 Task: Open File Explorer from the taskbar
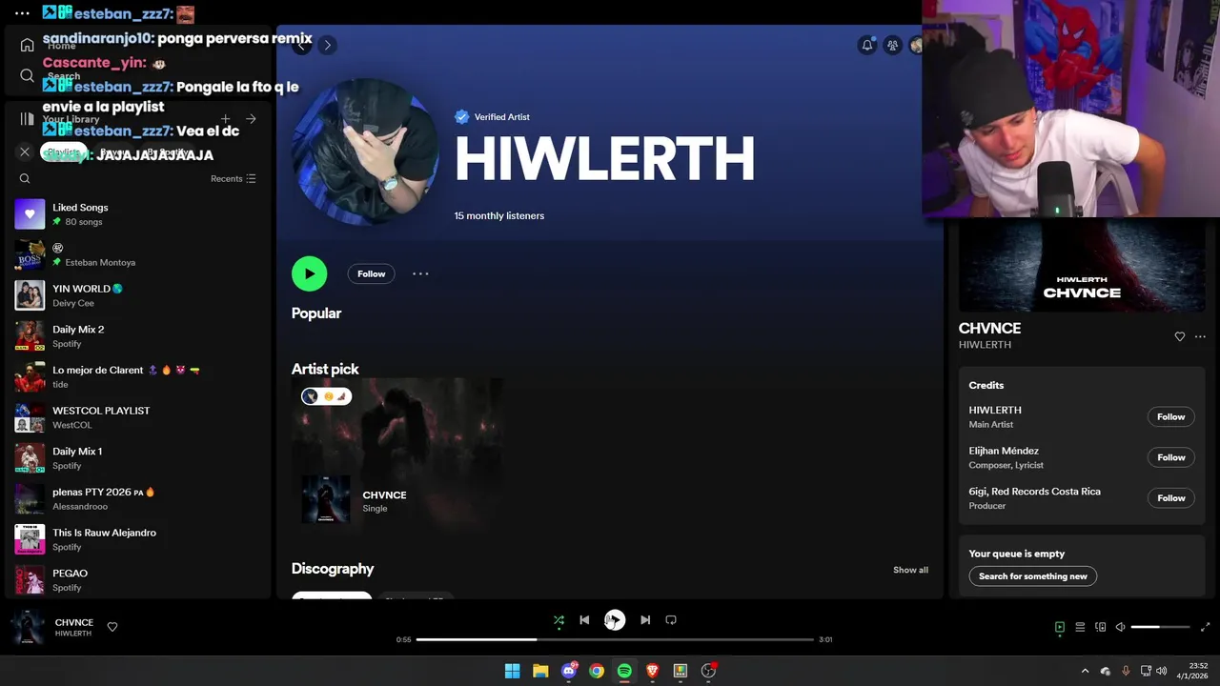(x=540, y=671)
